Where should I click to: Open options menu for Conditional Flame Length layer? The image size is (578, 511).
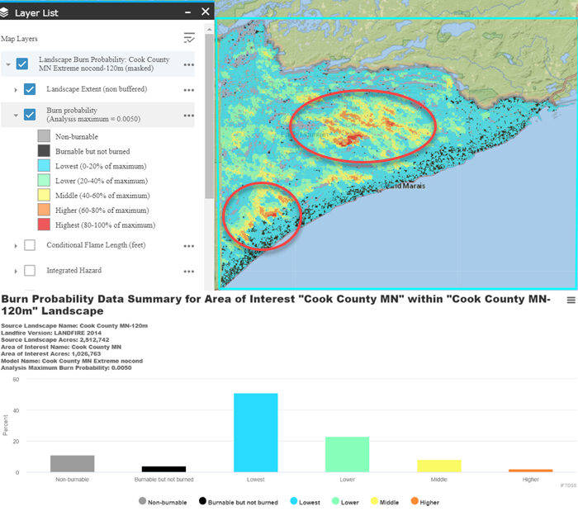point(189,245)
